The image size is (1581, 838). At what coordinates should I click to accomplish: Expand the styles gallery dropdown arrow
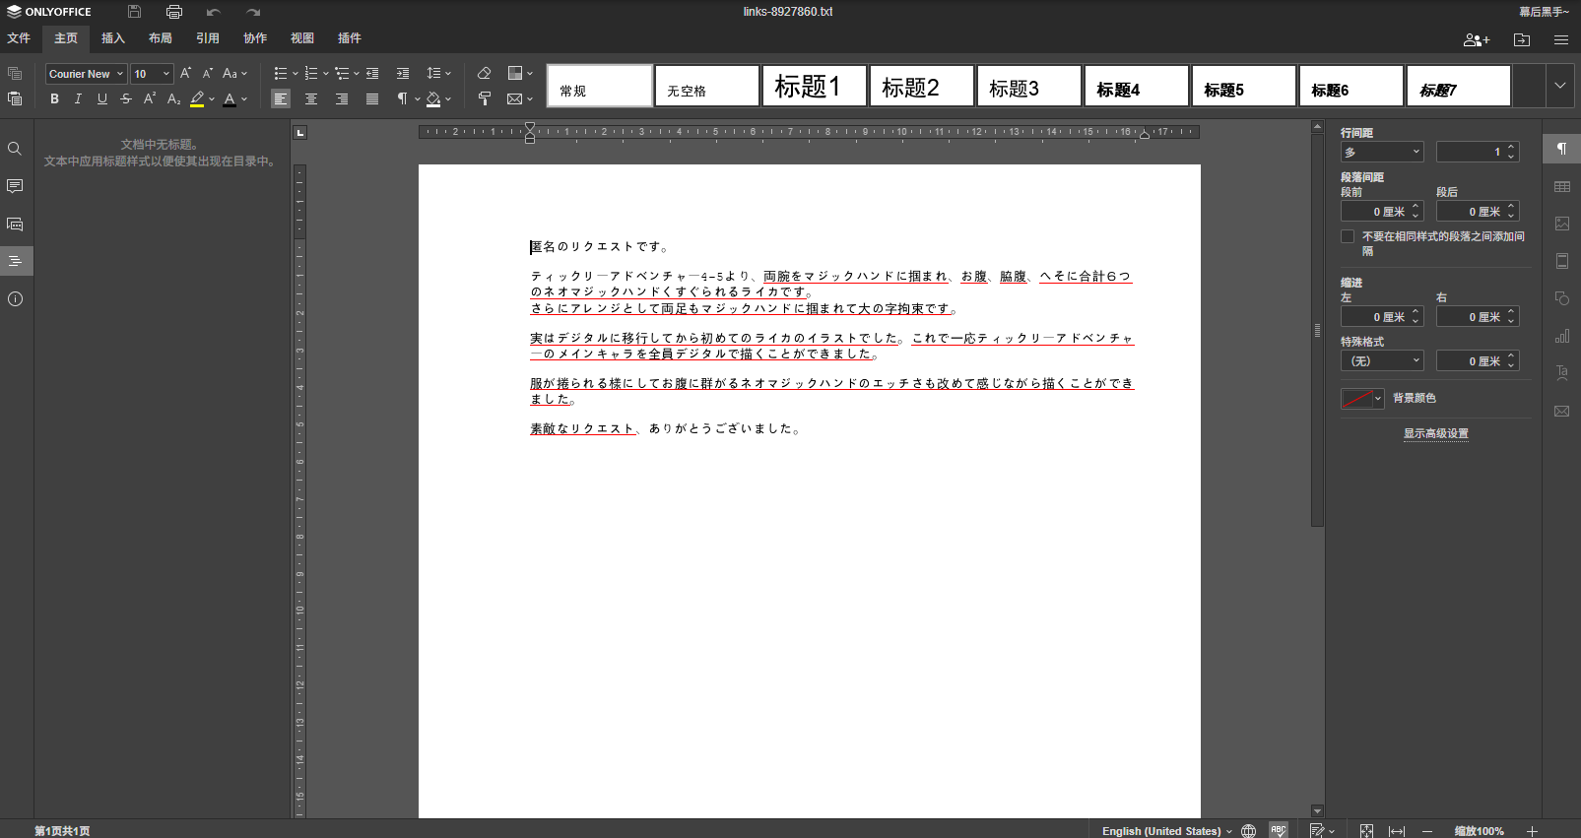[x=1560, y=86]
